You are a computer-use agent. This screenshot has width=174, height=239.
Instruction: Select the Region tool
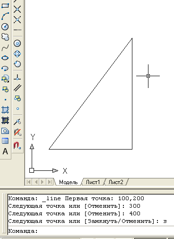[x=5, y=131]
